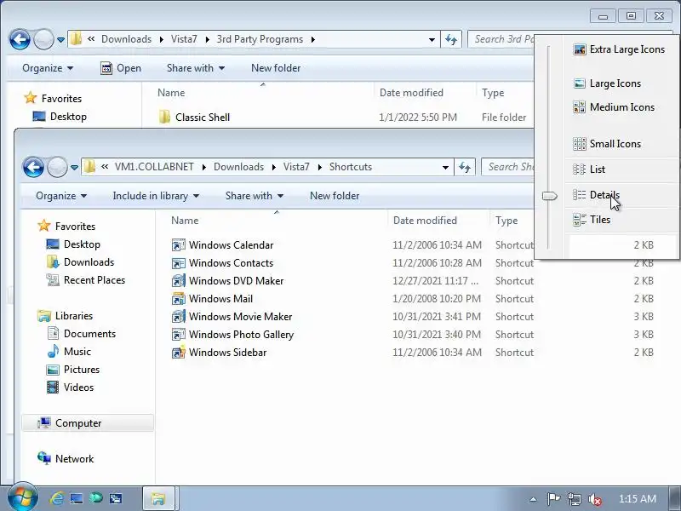Select Windows Mail shortcut
Viewport: 681px width, 511px height.
coord(212,299)
